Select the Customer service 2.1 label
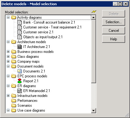This screenshot has width=130, height=118. click(x=38, y=32)
